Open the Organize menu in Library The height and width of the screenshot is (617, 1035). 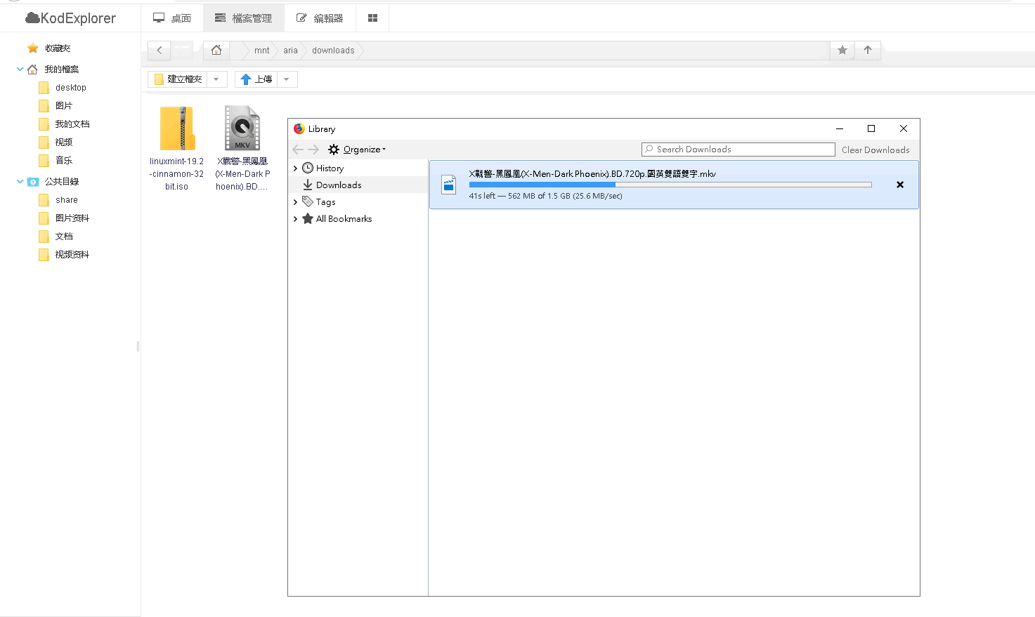[357, 150]
